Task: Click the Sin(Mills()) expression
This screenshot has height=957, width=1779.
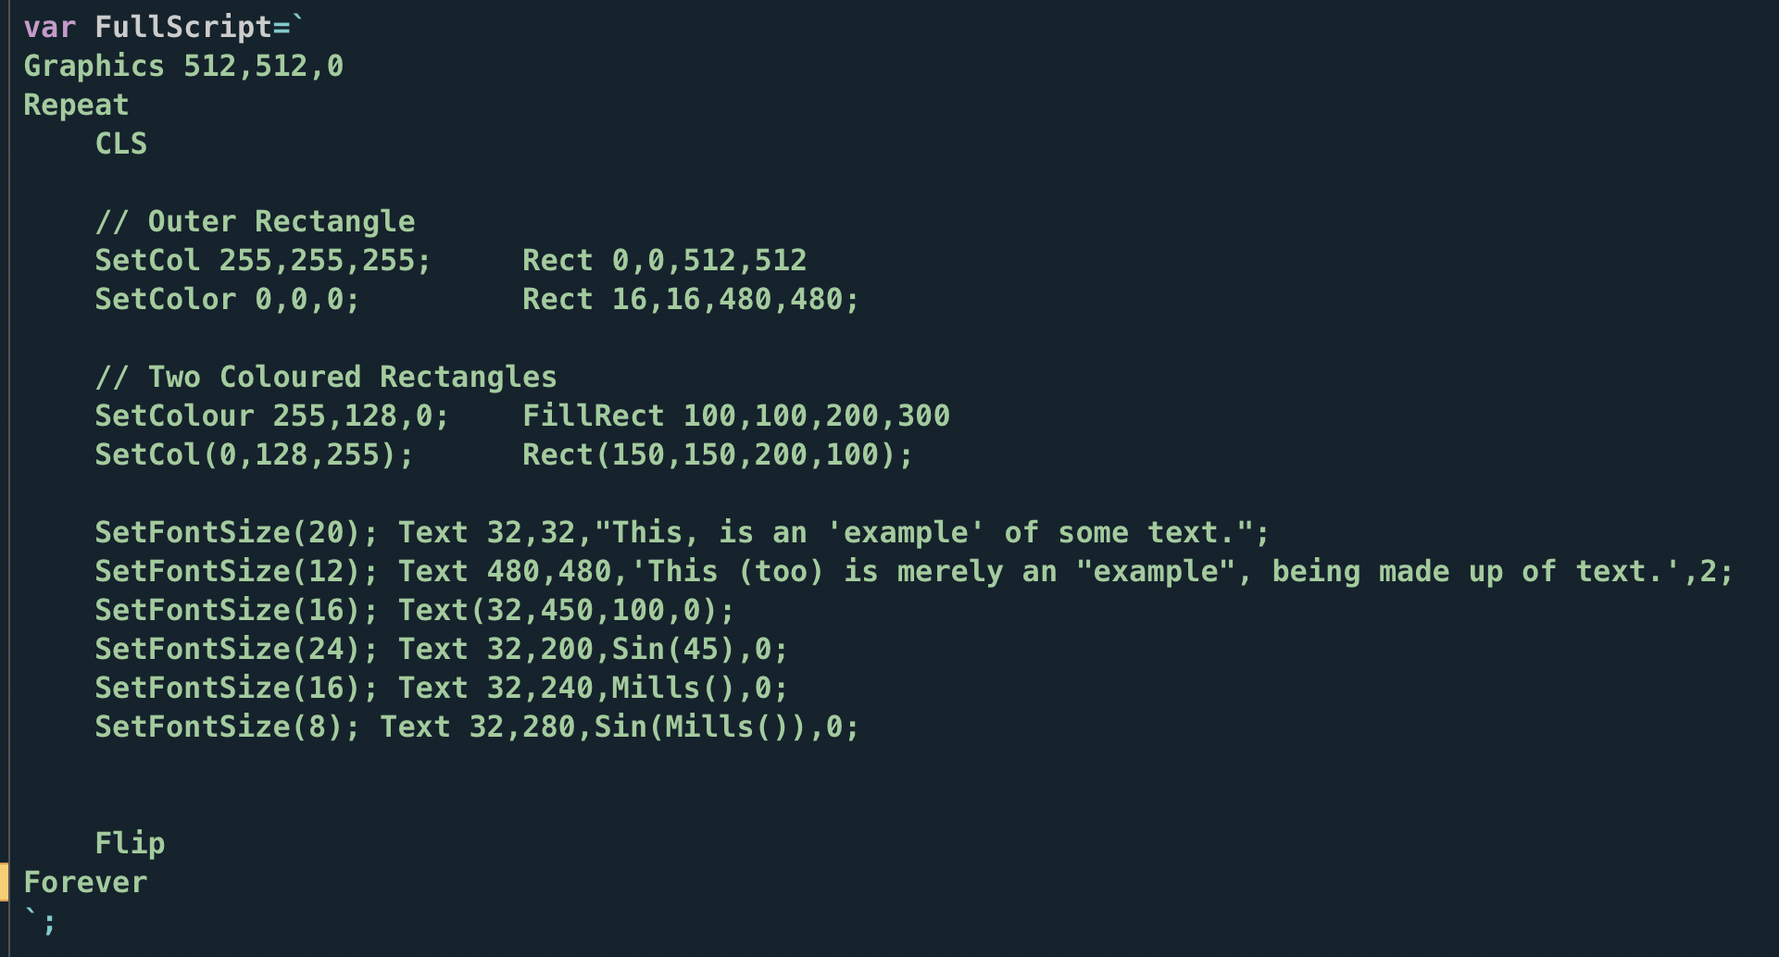Action: [x=708, y=727]
